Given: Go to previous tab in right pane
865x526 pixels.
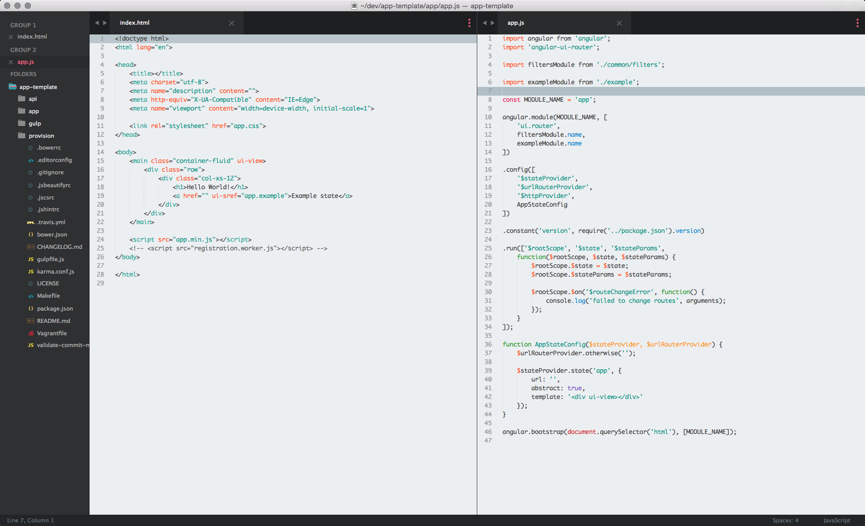Looking at the screenshot, I should (484, 23).
